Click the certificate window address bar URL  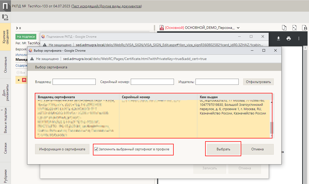click(x=135, y=59)
